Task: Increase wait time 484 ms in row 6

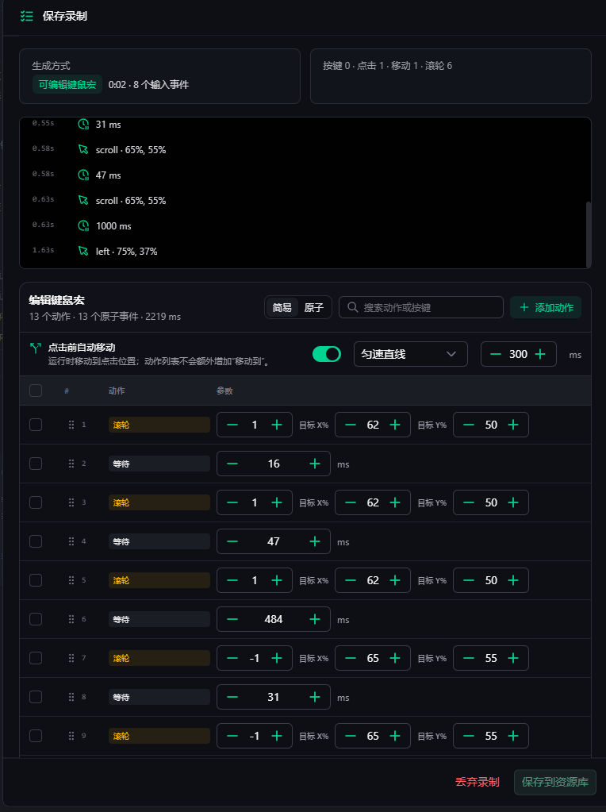Action: 315,619
